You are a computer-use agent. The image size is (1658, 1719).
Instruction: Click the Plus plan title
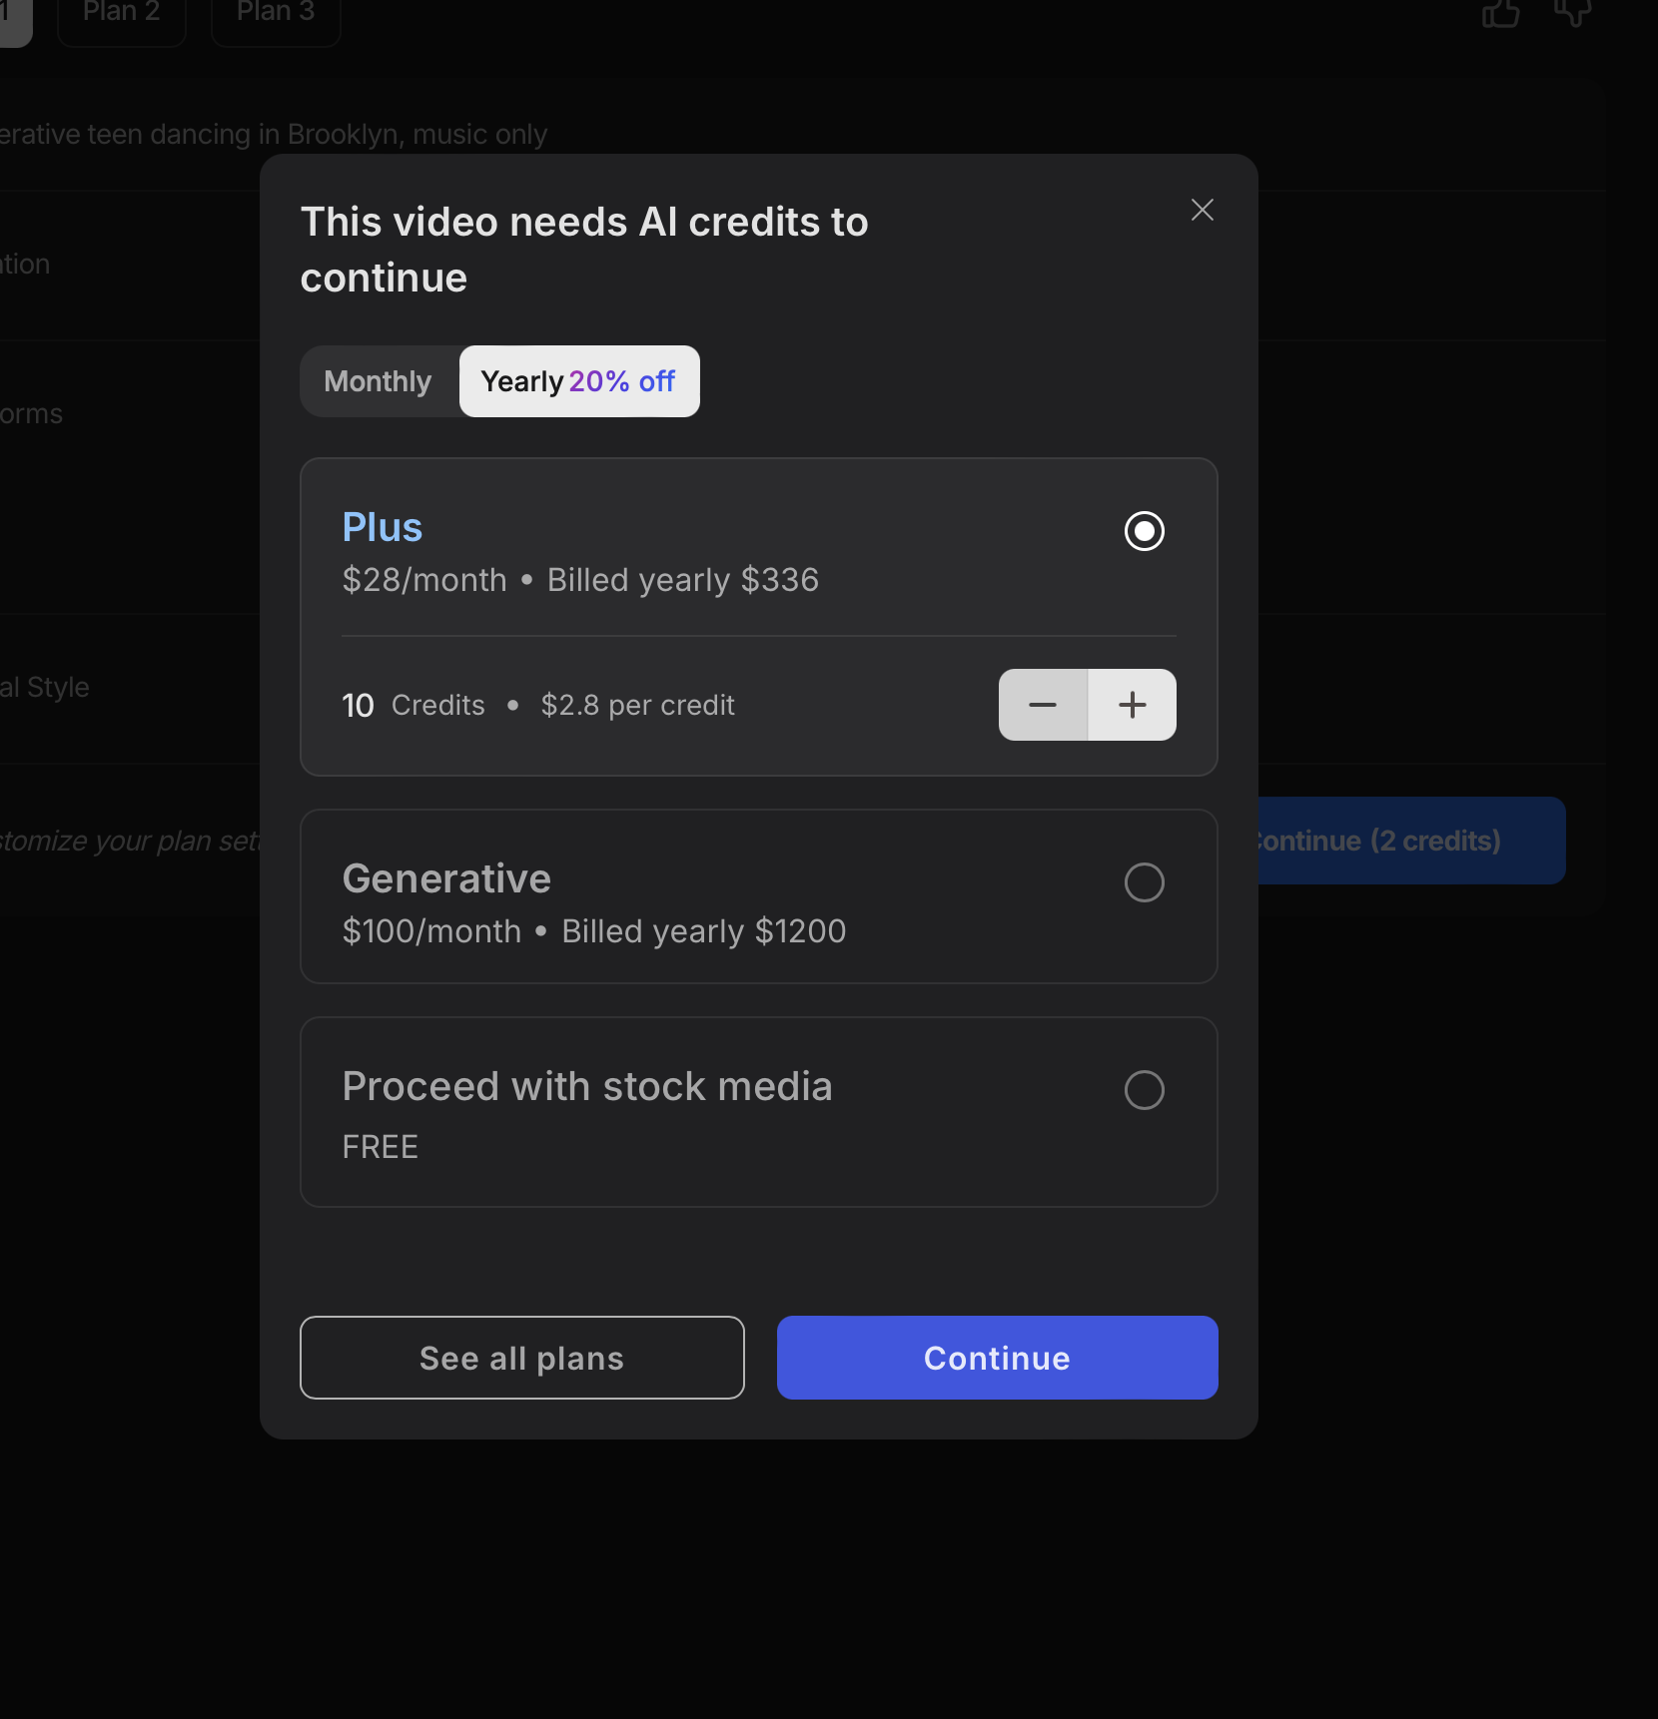pyautogui.click(x=383, y=527)
